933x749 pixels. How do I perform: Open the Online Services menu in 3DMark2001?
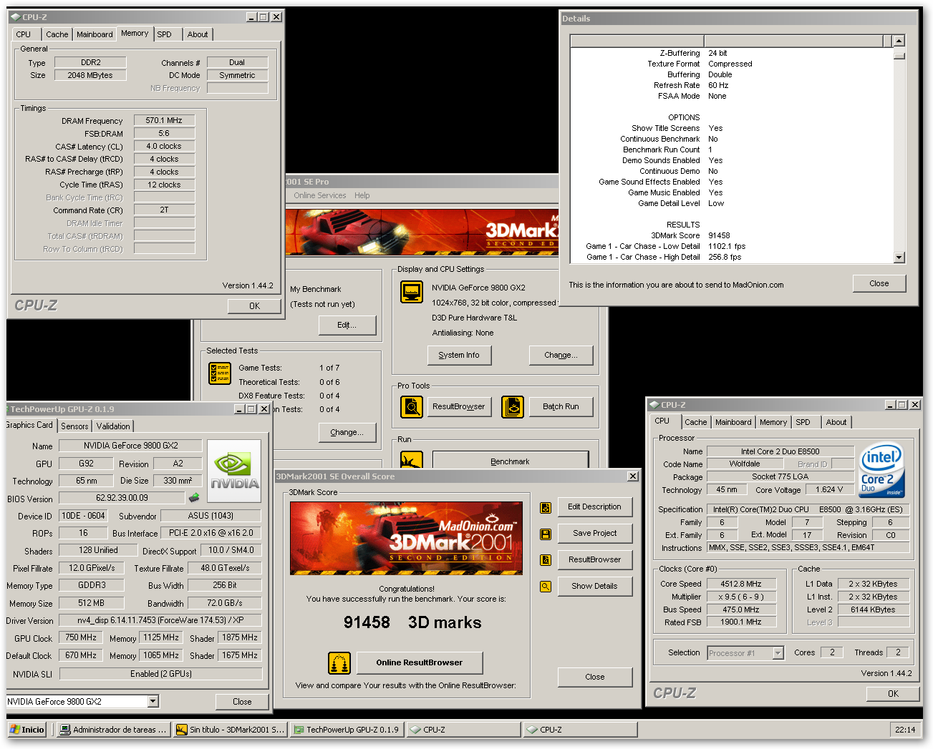[x=319, y=195]
